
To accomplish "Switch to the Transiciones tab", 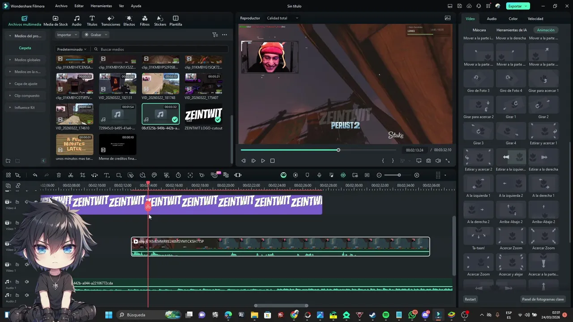I will point(111,21).
